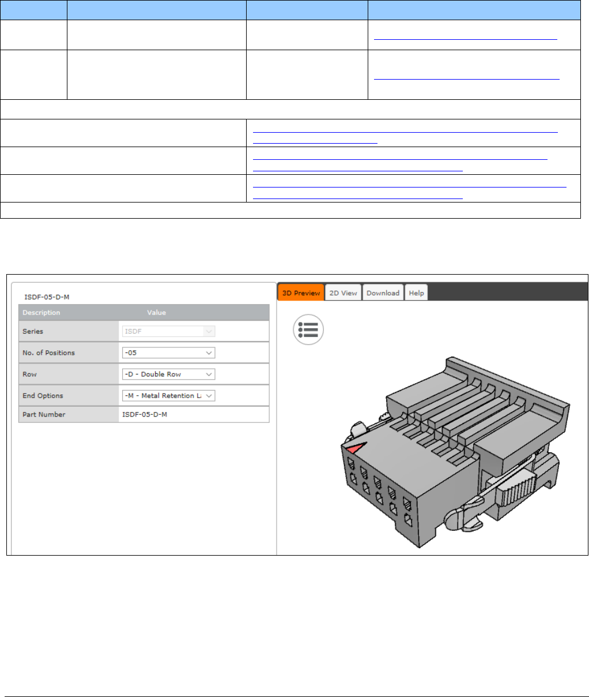Click the Series row label
The width and height of the screenshot is (589, 697).
click(x=33, y=331)
